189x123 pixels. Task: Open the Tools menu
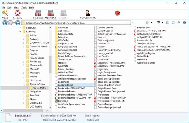(x=24, y=8)
